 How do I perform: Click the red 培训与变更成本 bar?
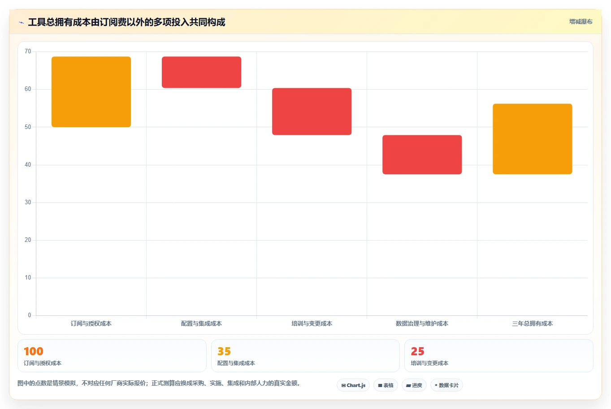(x=312, y=112)
